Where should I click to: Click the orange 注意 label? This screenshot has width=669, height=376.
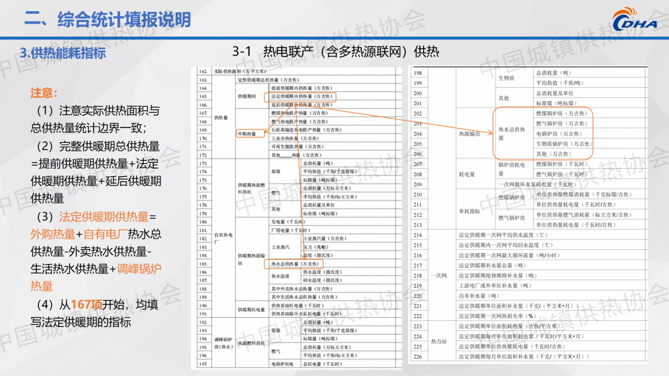(44, 93)
